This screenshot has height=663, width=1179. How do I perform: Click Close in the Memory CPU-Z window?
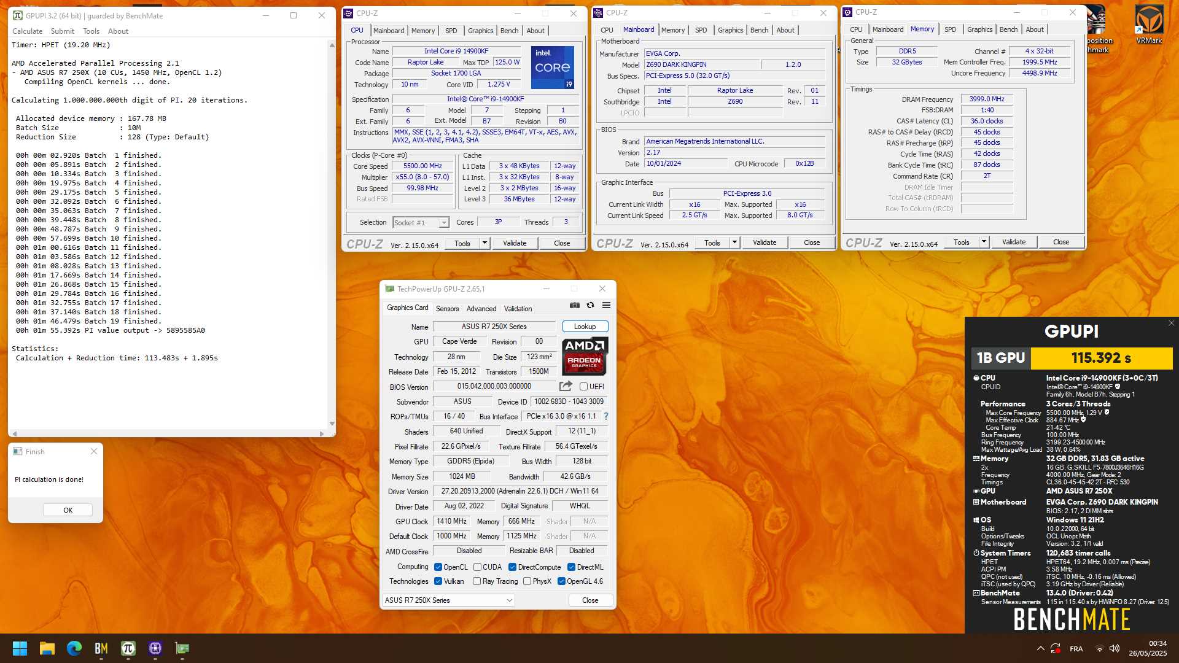(1061, 242)
